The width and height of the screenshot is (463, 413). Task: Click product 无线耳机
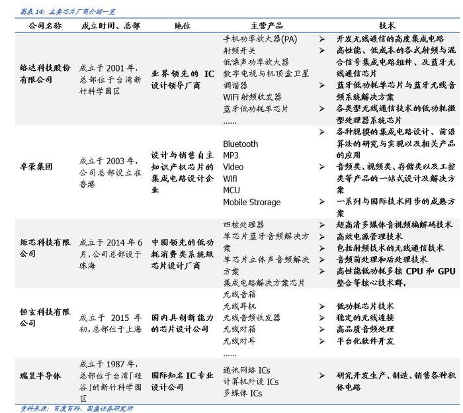click(x=239, y=306)
